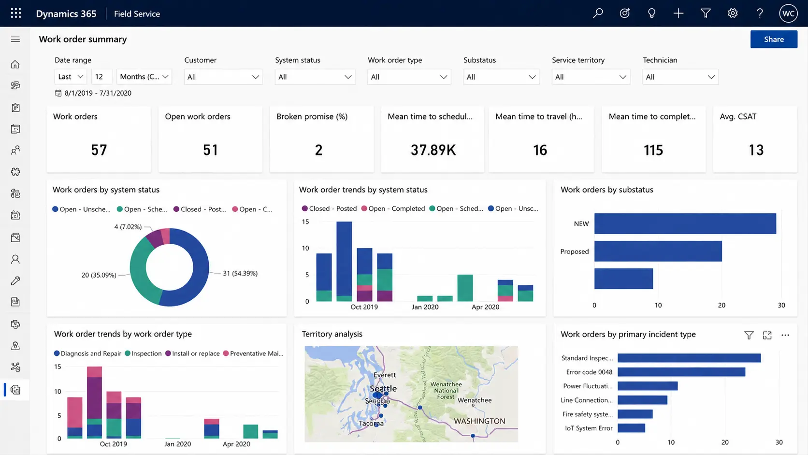This screenshot has height=455, width=808.
Task: Click the Power Fluctuati... bar
Action: (x=648, y=386)
